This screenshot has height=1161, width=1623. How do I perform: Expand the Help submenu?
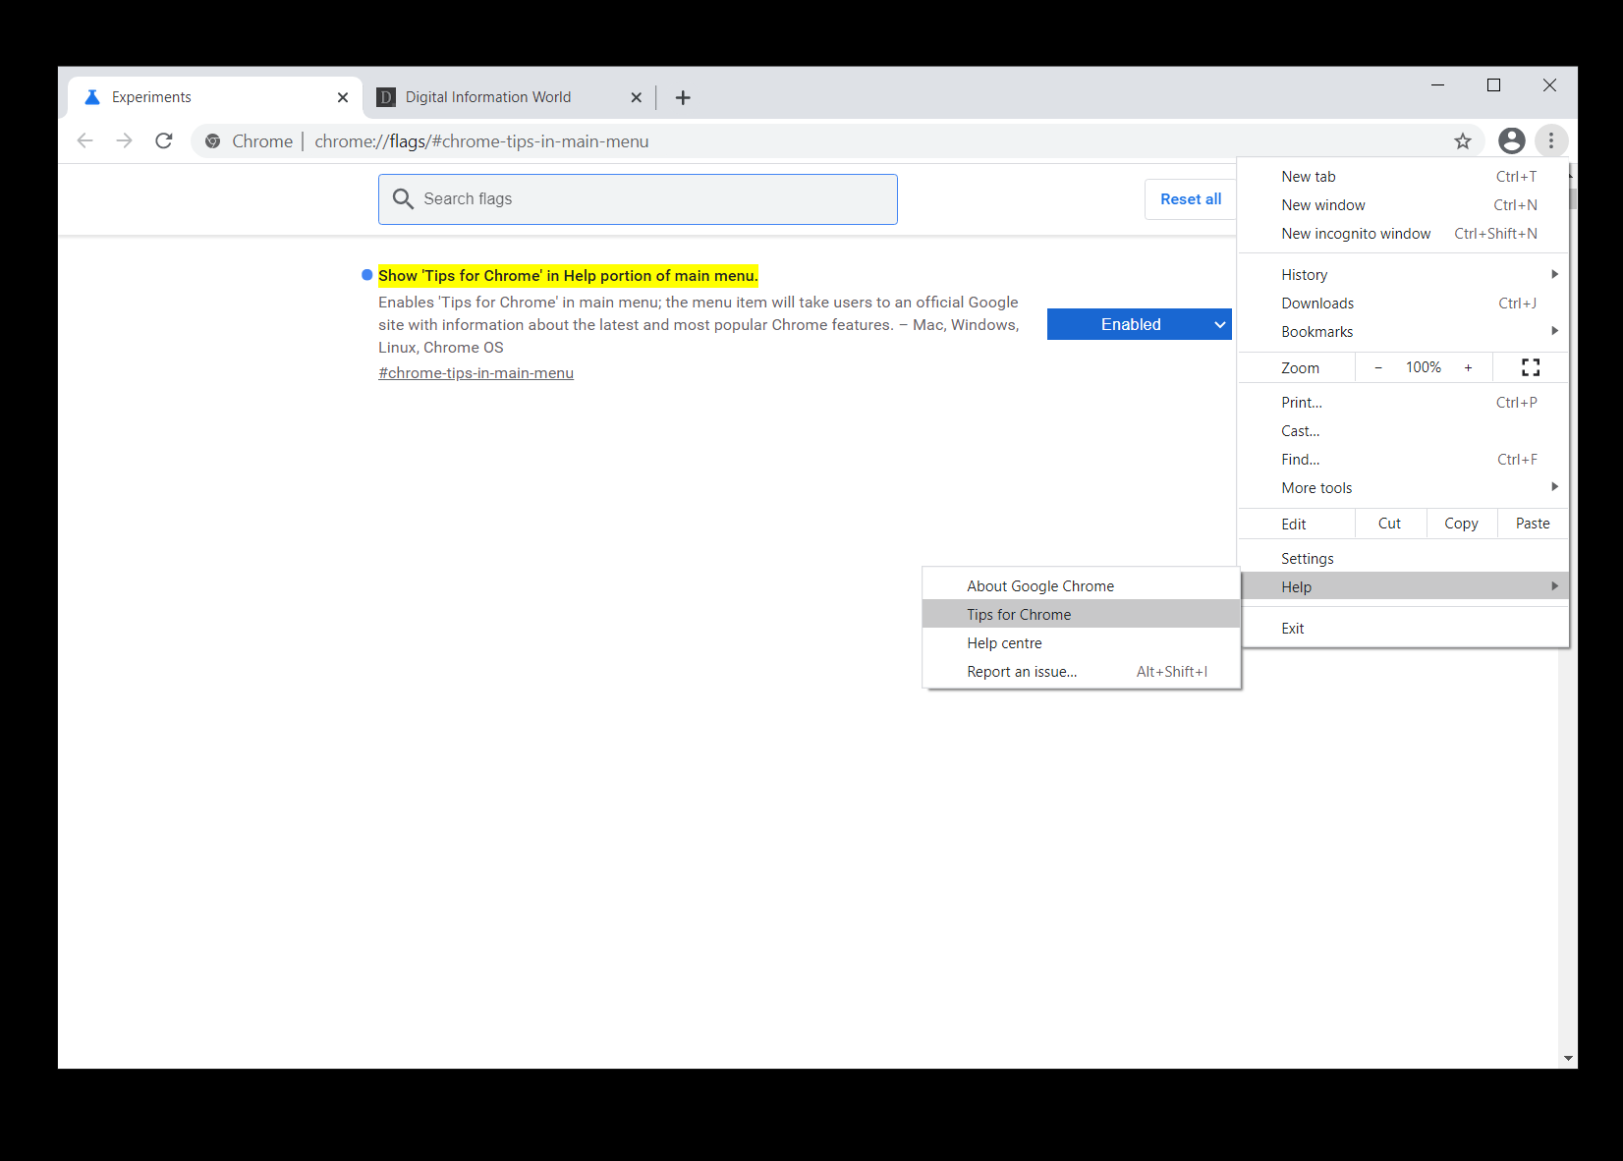[1403, 587]
